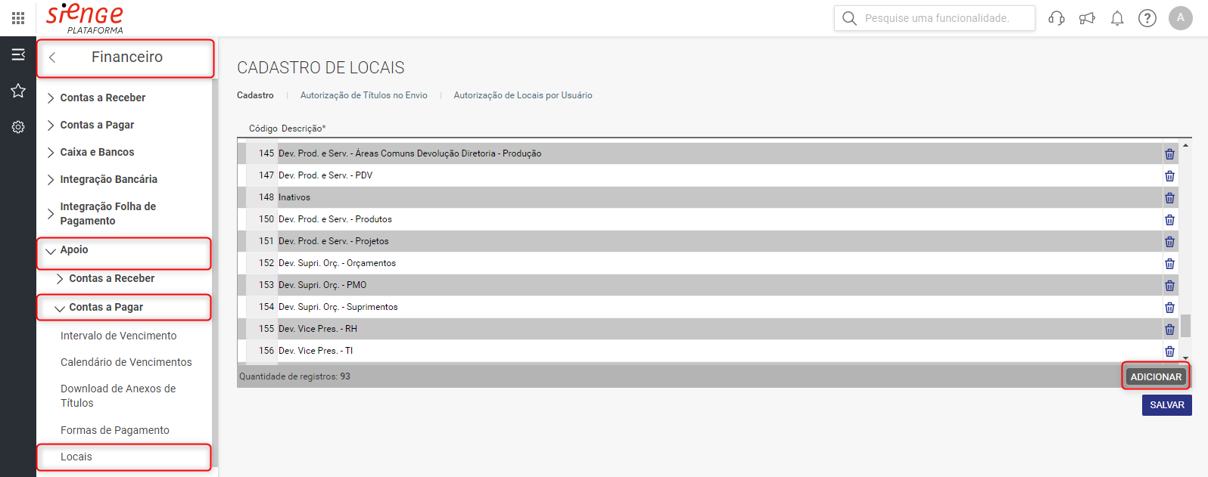
Task: Click table scrollbar down arrow
Action: click(x=1185, y=358)
